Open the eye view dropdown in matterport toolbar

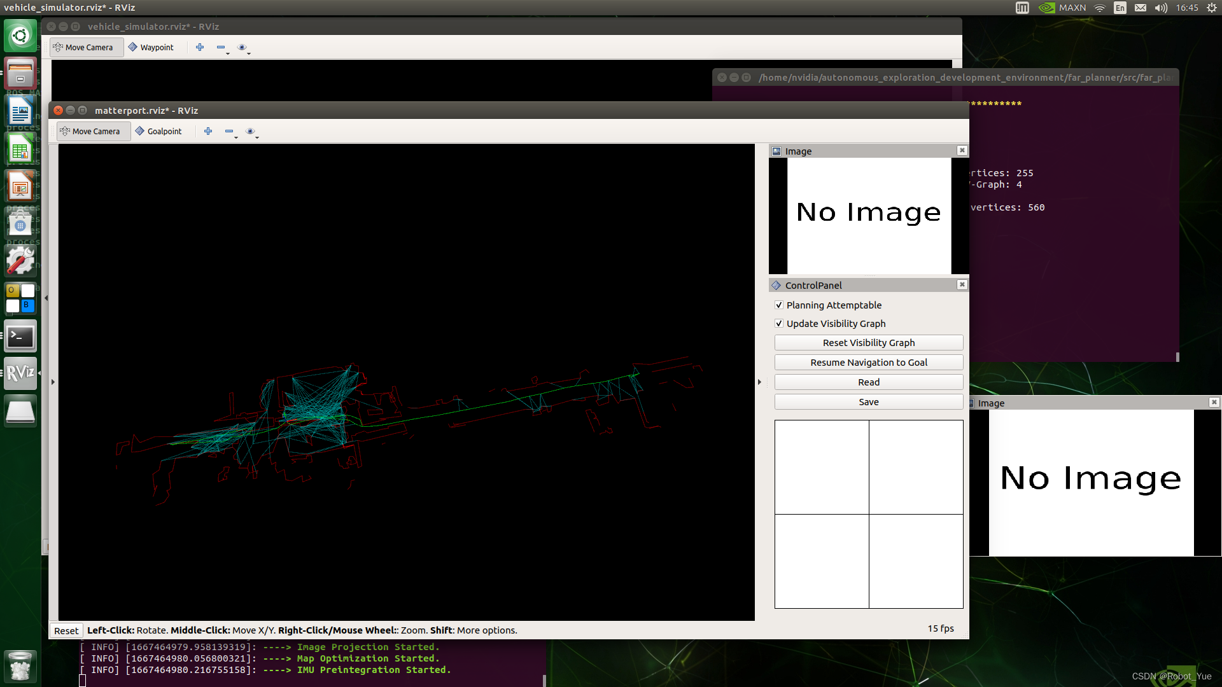click(x=252, y=132)
